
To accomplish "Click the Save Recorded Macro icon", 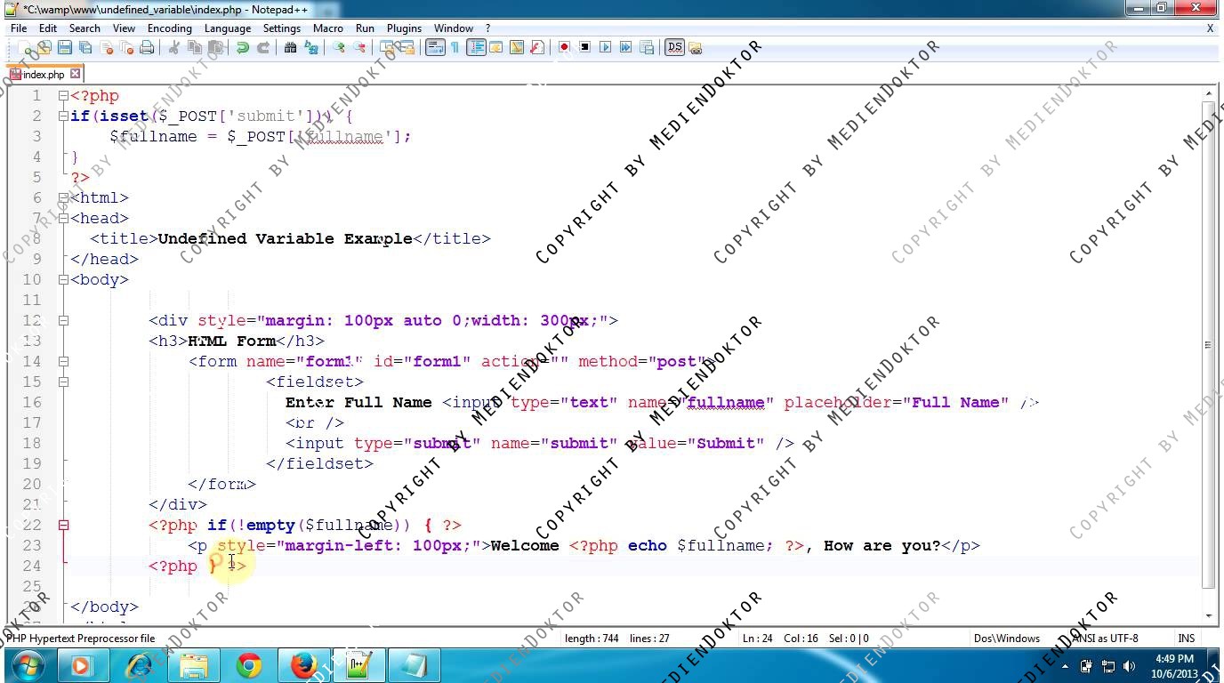I will pyautogui.click(x=647, y=47).
